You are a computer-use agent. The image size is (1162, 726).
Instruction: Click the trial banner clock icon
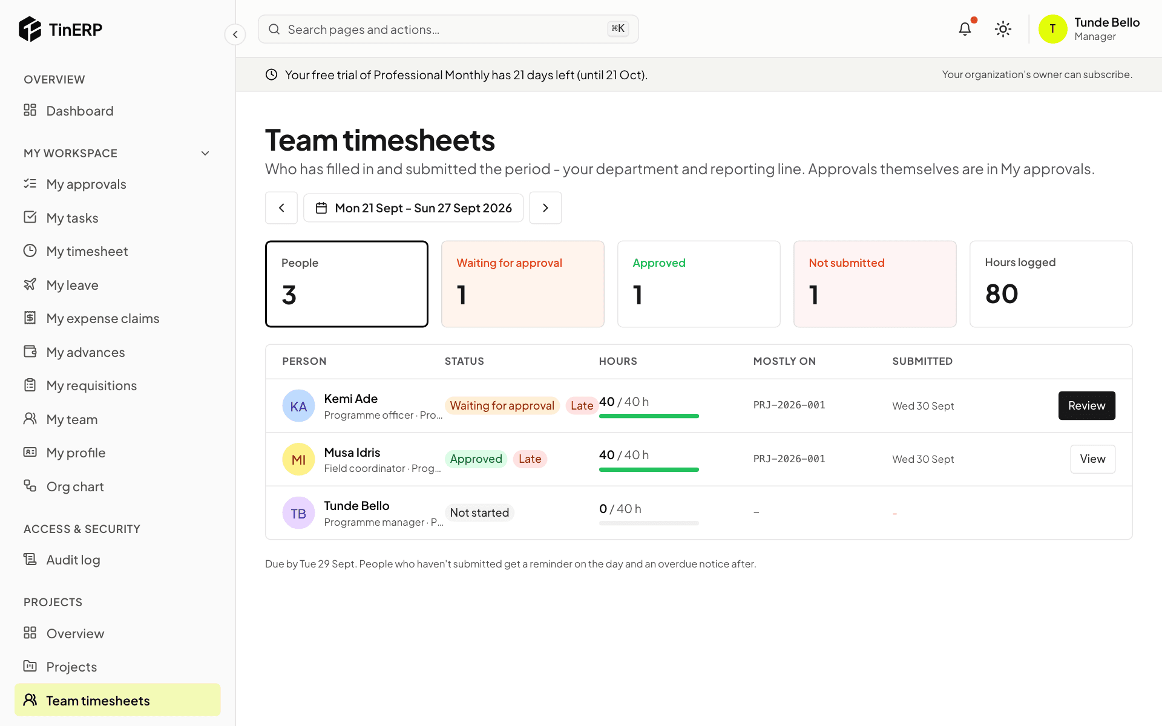click(271, 74)
